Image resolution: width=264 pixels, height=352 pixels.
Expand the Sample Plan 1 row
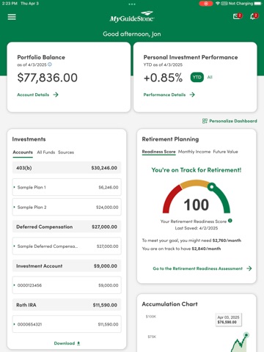click(67, 187)
